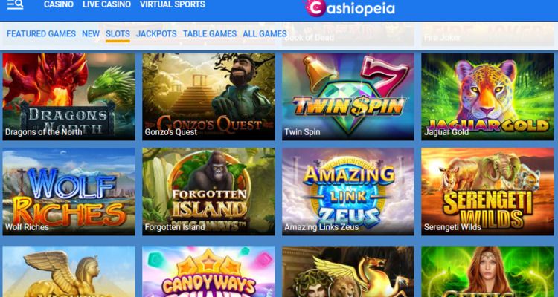
Task: Select the Slots tab
Action: (118, 34)
